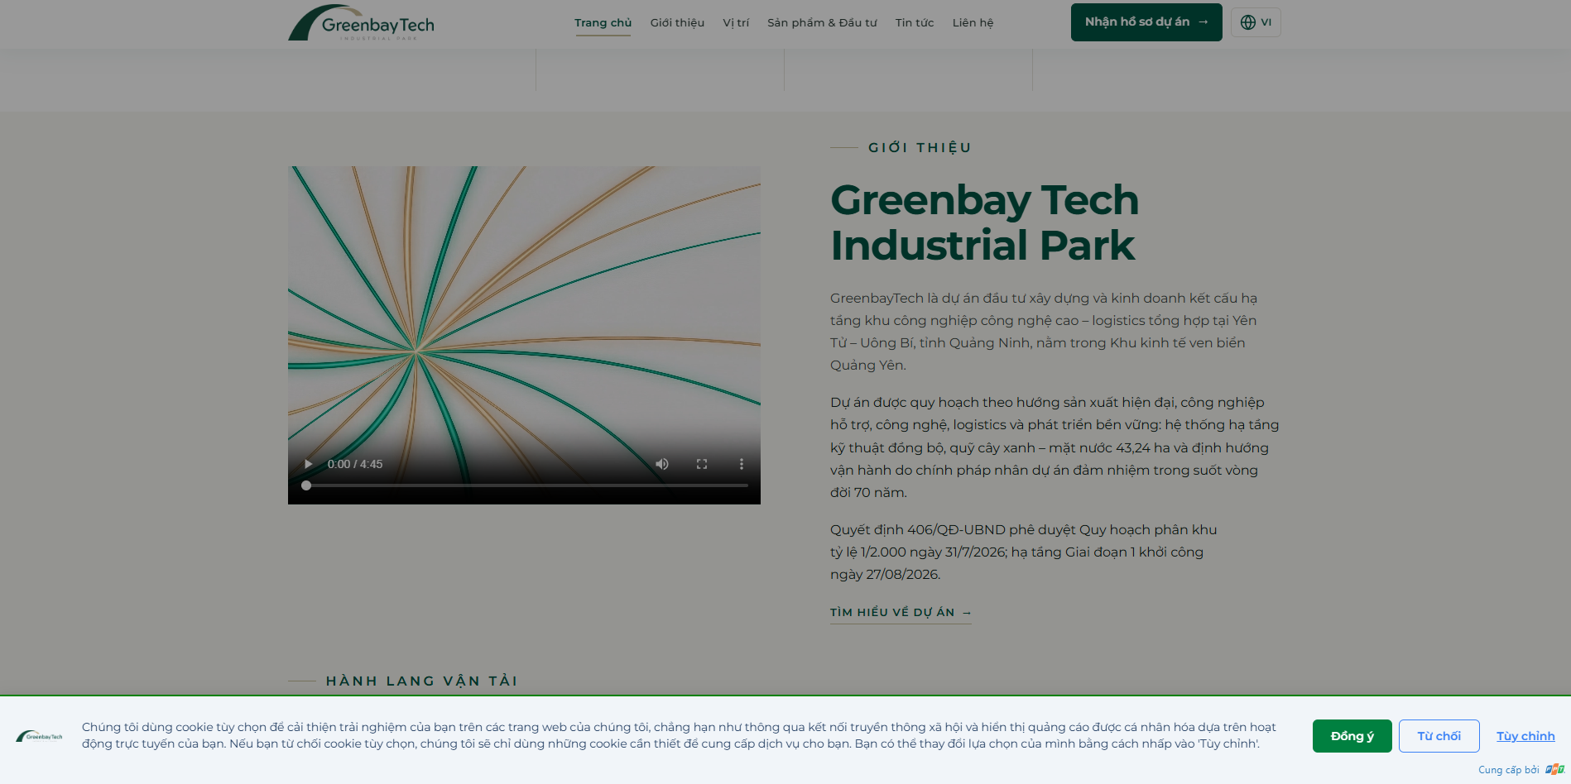Open video more options three-dot menu
This screenshot has width=1571, height=784.
tap(742, 464)
